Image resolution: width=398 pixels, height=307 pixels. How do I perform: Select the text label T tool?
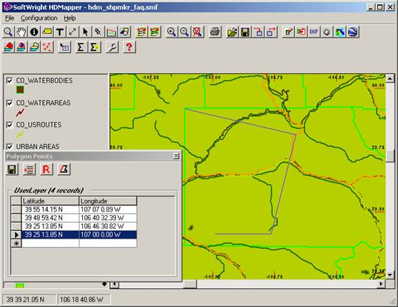pos(60,32)
